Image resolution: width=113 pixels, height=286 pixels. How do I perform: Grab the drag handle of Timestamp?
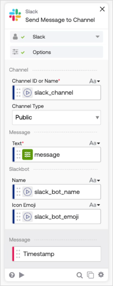18,254
